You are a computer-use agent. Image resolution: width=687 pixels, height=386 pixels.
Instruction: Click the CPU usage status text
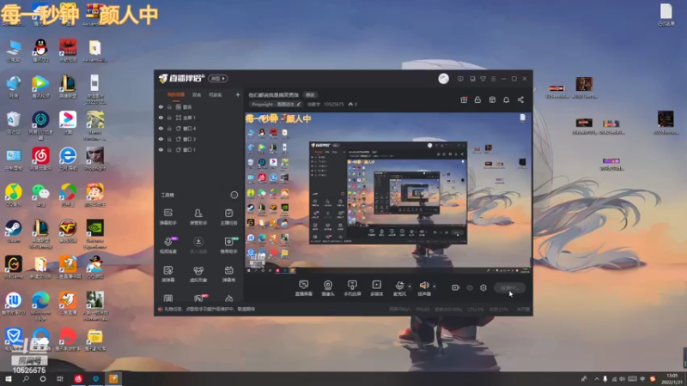coord(476,310)
